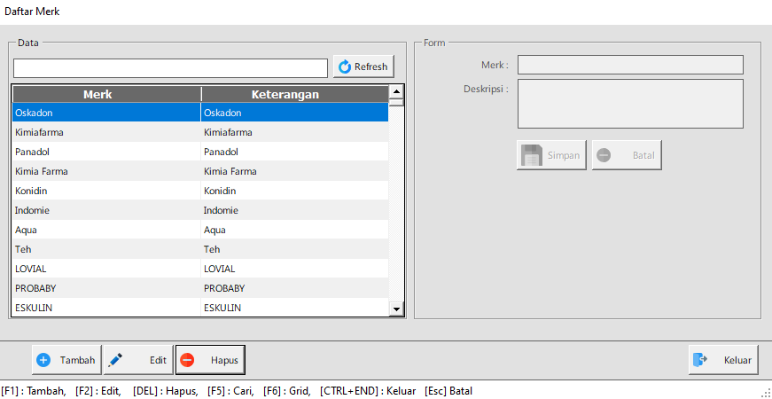This screenshot has width=772, height=399.
Task: Select Konidin cell in Keterangan column
Action: point(295,191)
